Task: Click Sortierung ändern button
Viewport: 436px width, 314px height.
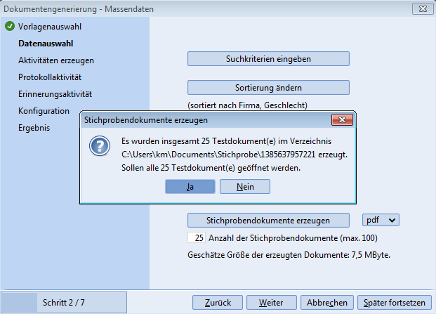Action: 268,88
